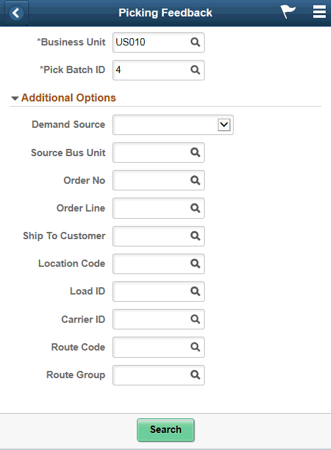
Task: Look up Business Unit values
Action: [195, 42]
